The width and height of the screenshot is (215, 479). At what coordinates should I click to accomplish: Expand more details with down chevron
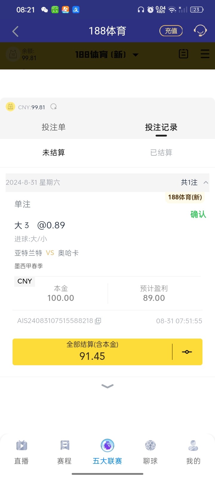pos(107,386)
